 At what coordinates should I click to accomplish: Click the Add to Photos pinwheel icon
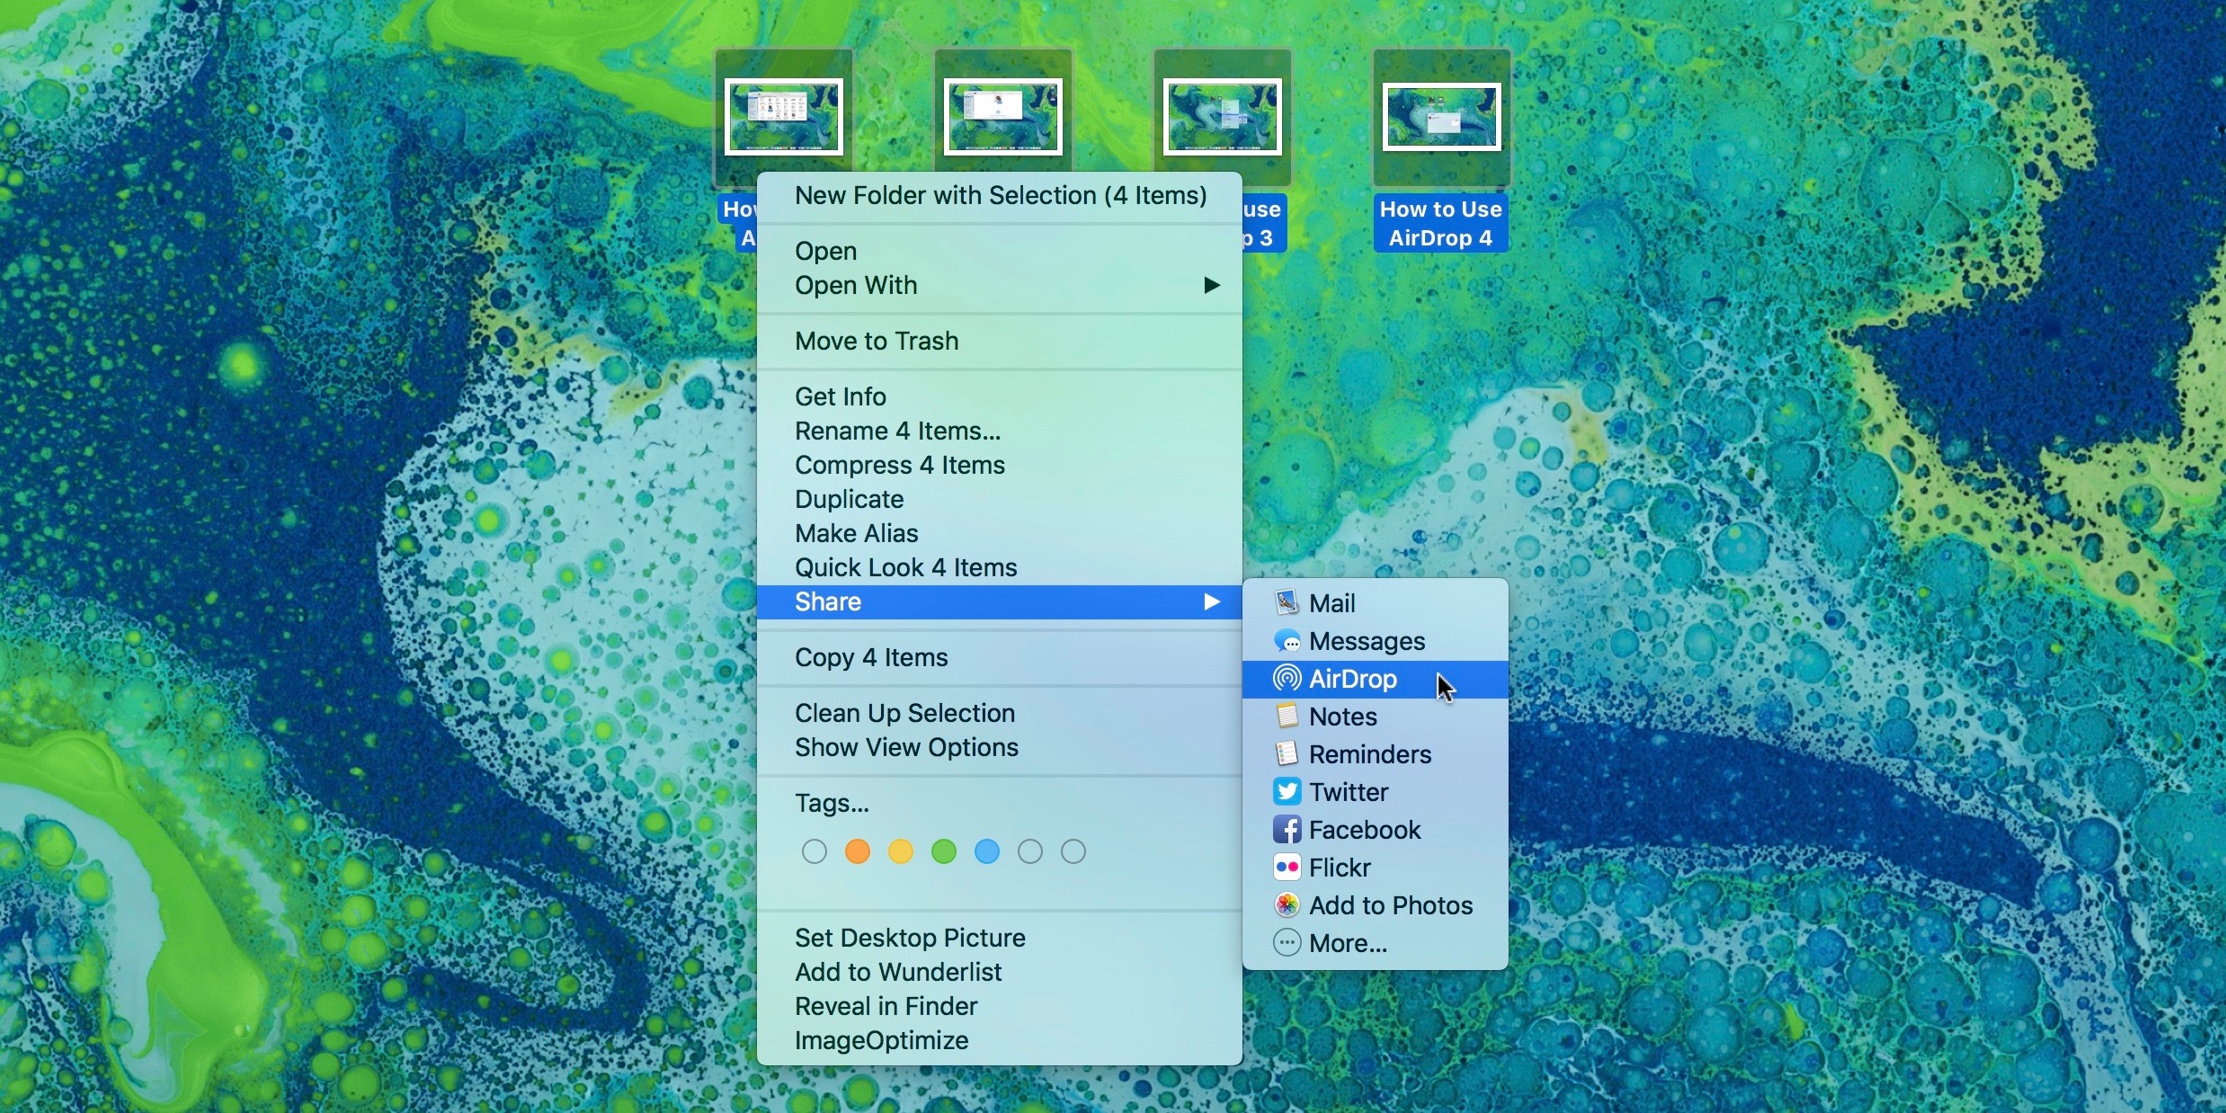(x=1287, y=905)
